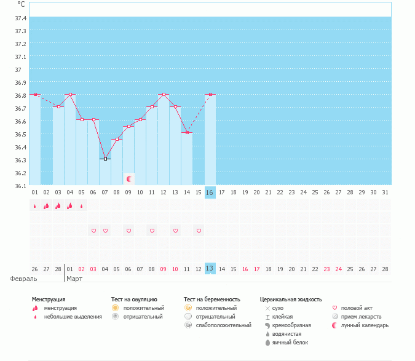Click the negative ovulation test legend icon
This screenshot has width=415, height=361.
point(115,316)
